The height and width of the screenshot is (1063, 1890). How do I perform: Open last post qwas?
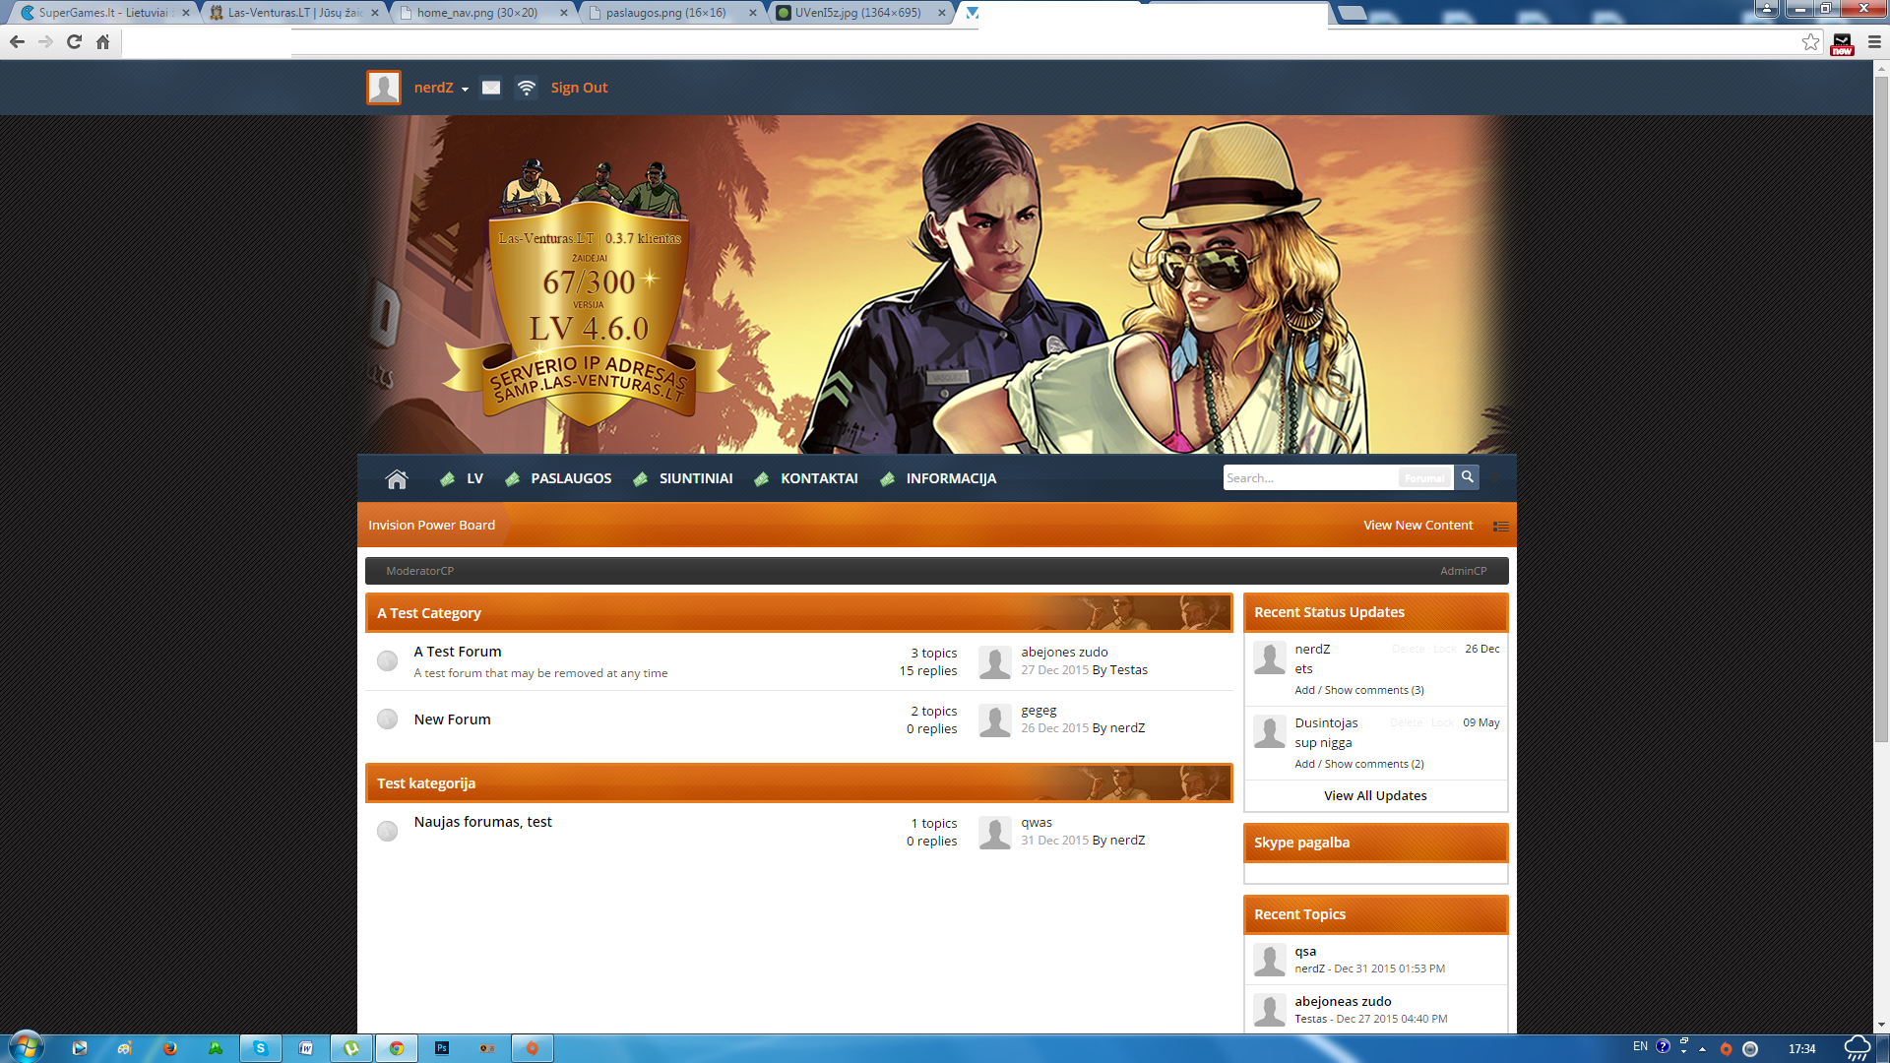(1037, 822)
